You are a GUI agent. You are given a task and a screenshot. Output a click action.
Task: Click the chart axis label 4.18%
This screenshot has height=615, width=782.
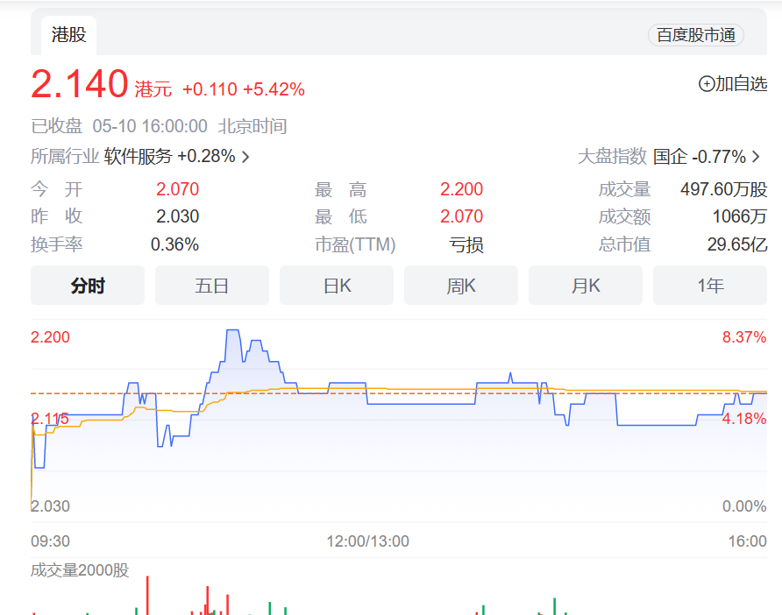(744, 419)
